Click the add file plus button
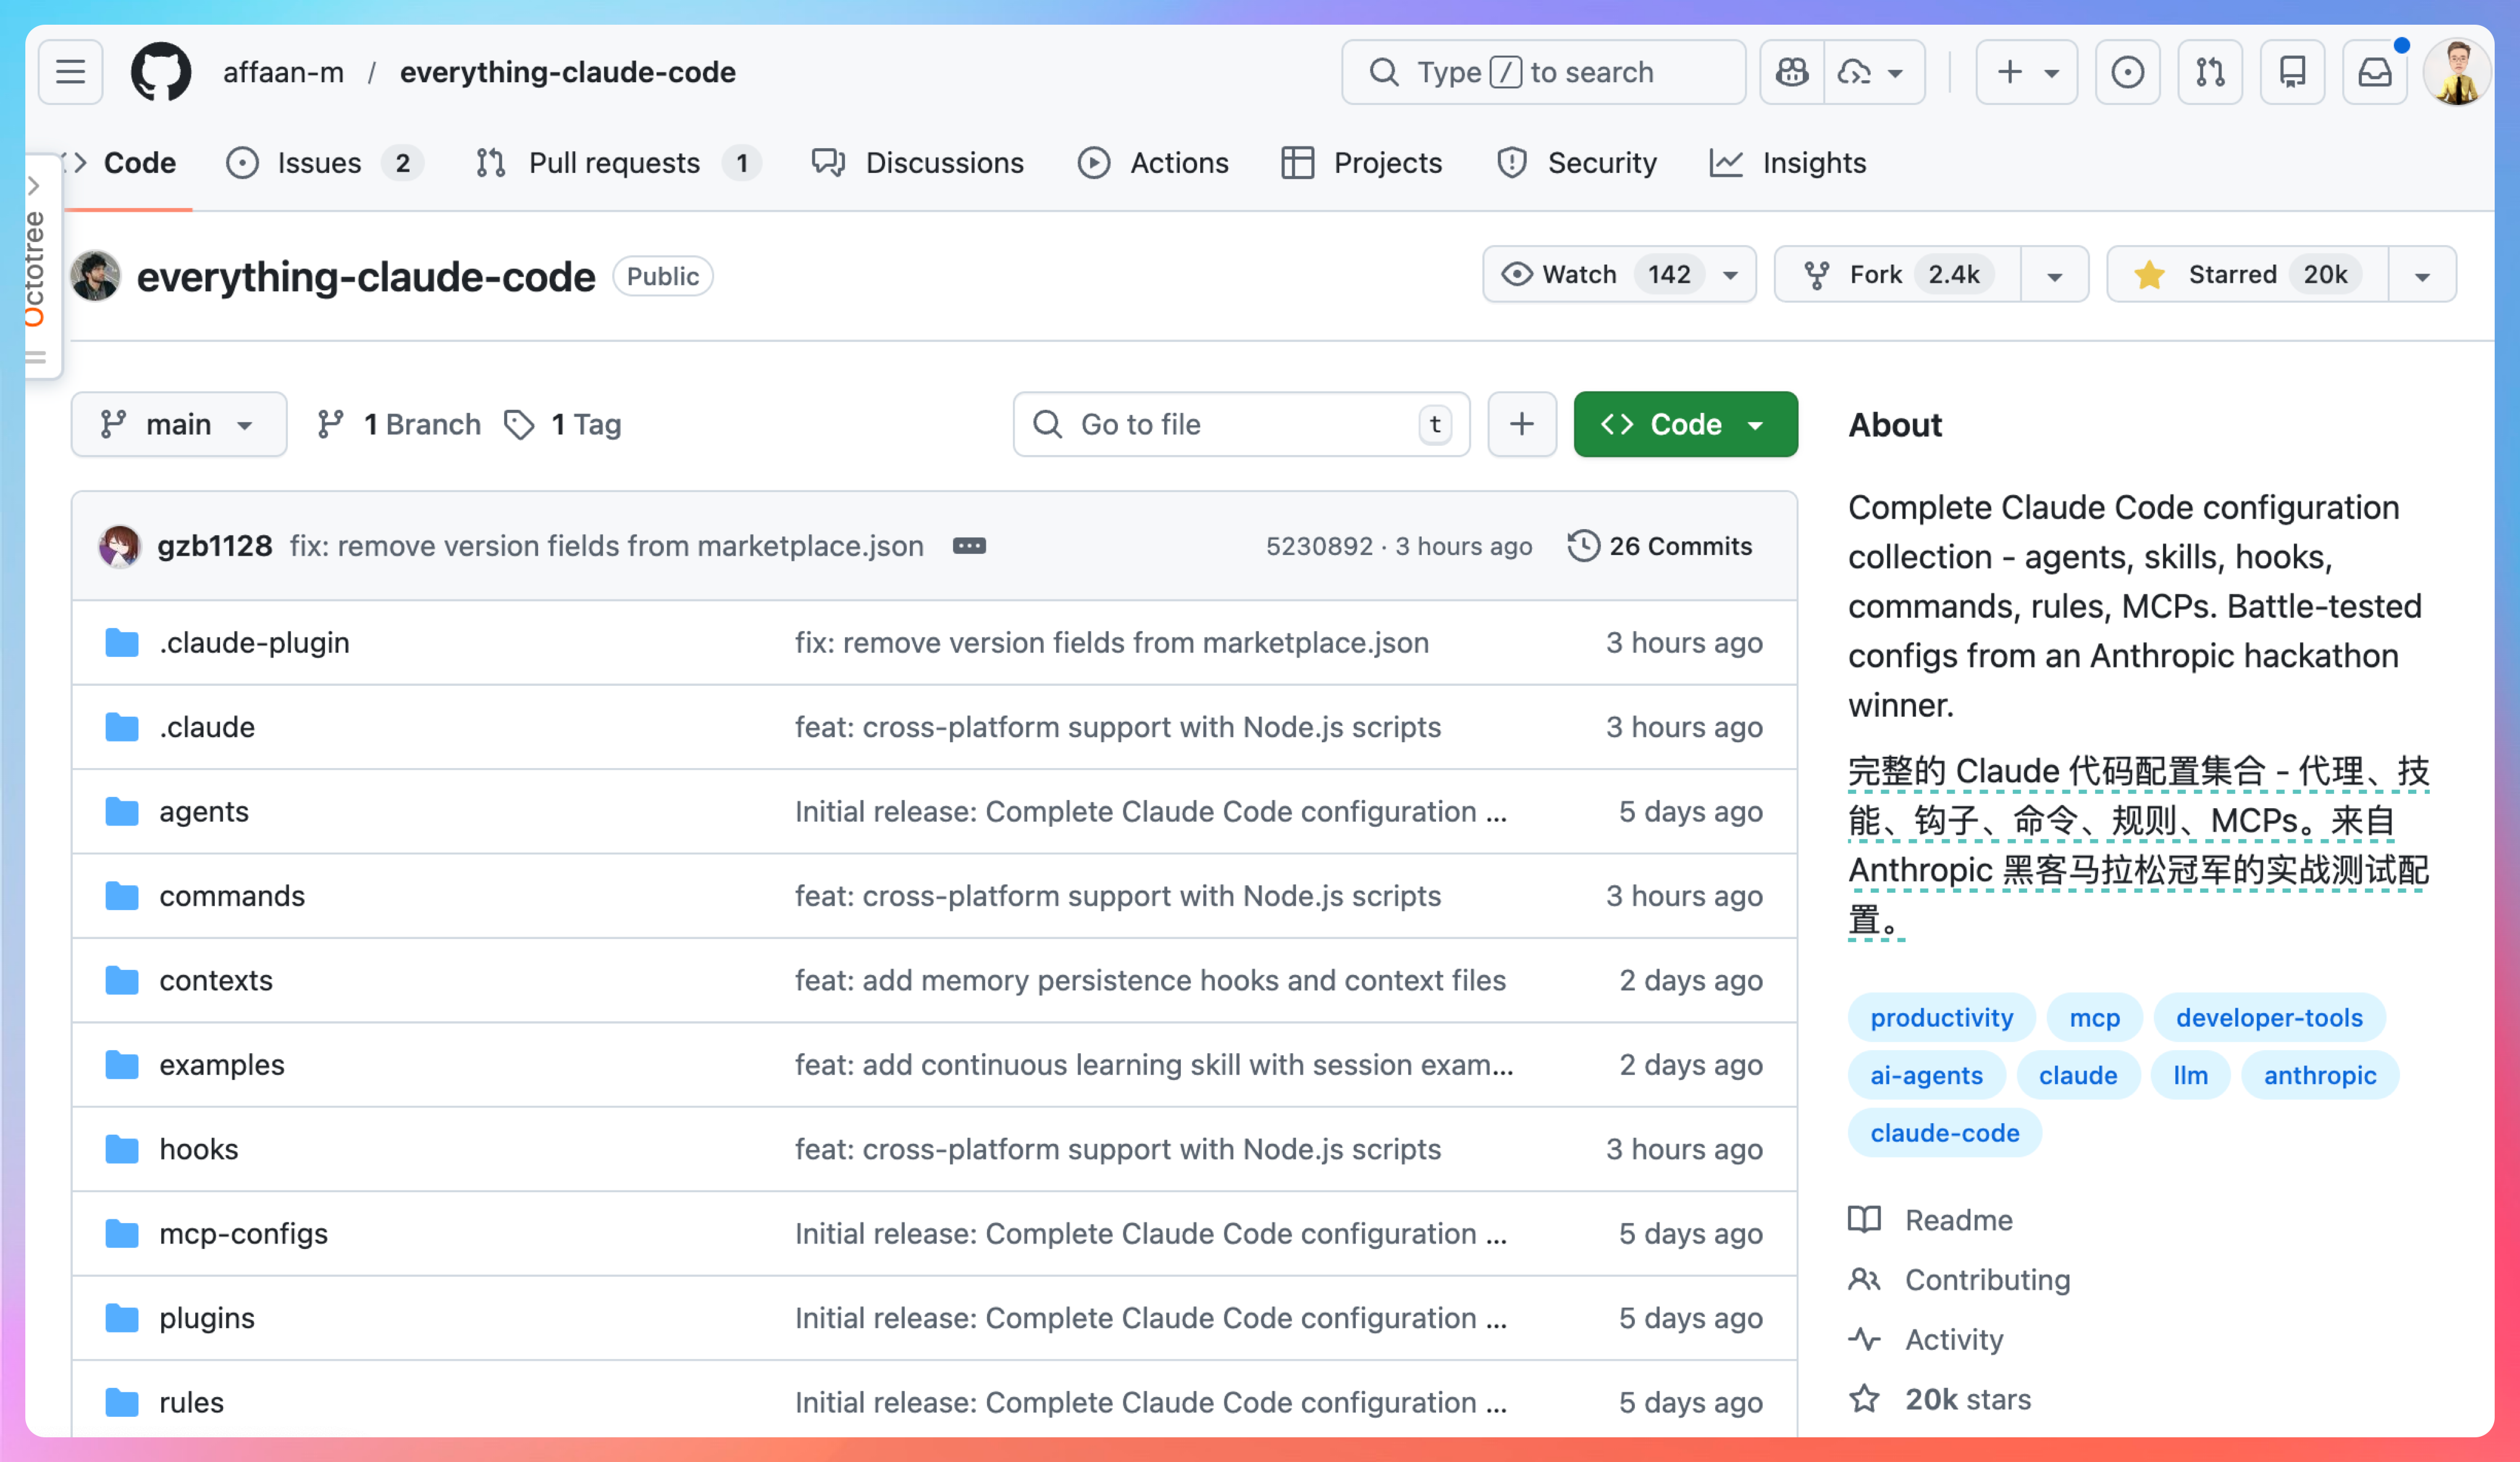The height and width of the screenshot is (1462, 2520). click(1521, 424)
